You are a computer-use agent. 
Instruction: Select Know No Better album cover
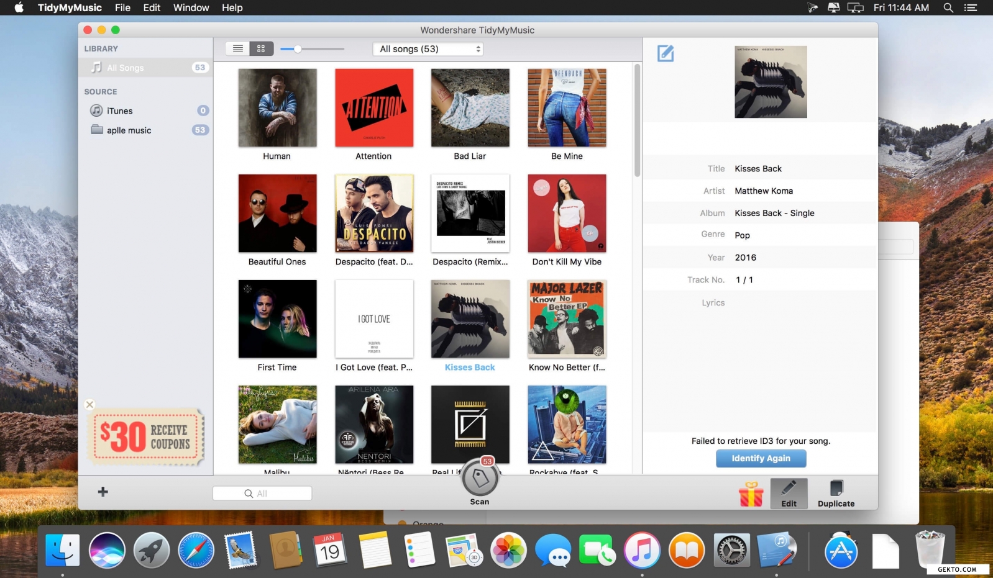(567, 318)
